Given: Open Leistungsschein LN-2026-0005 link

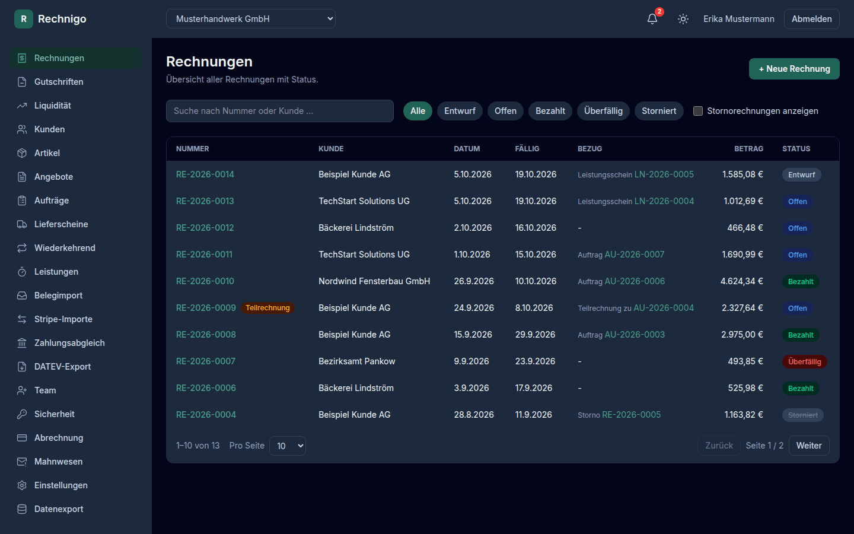Looking at the screenshot, I should pos(664,174).
